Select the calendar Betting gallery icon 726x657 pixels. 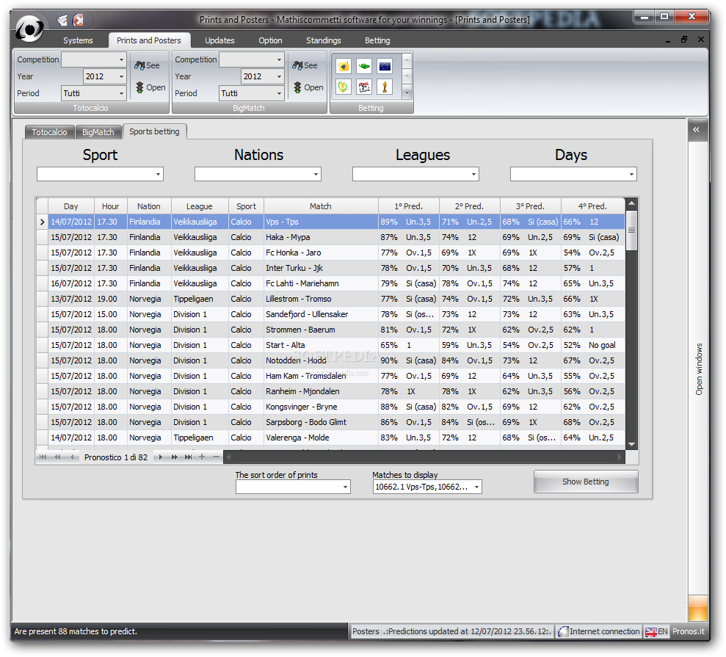(x=364, y=87)
